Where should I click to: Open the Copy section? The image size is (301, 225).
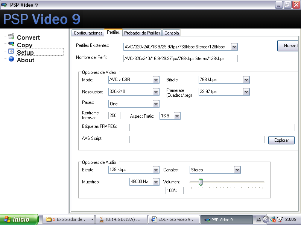click(x=24, y=45)
